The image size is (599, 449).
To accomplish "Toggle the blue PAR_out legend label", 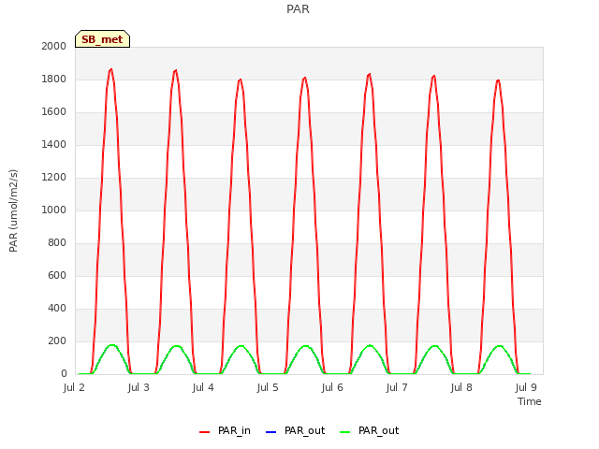I will pos(304,430).
